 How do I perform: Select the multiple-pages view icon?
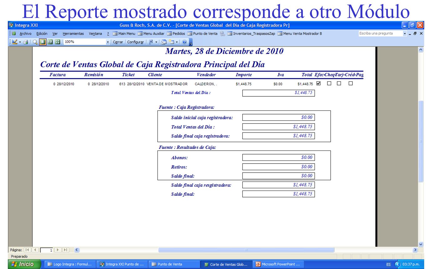pos(58,42)
